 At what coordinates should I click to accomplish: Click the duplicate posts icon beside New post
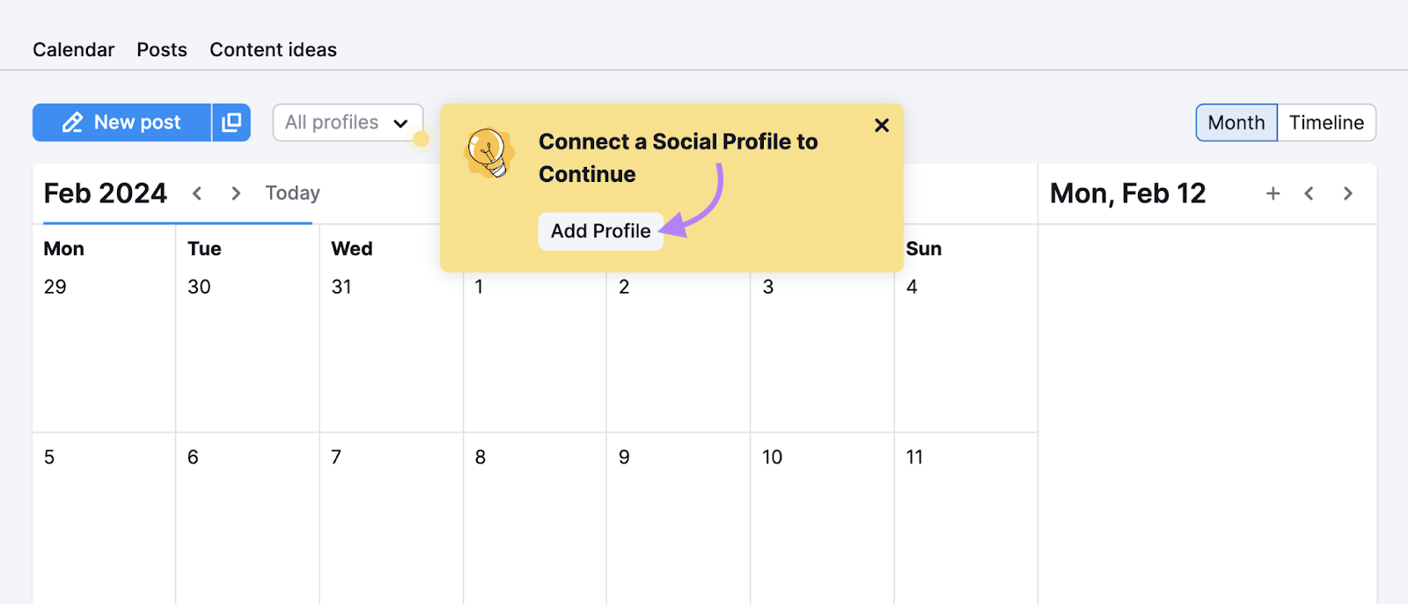click(231, 122)
